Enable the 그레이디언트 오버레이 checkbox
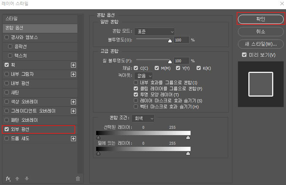286x185 pixels. coord(7,111)
